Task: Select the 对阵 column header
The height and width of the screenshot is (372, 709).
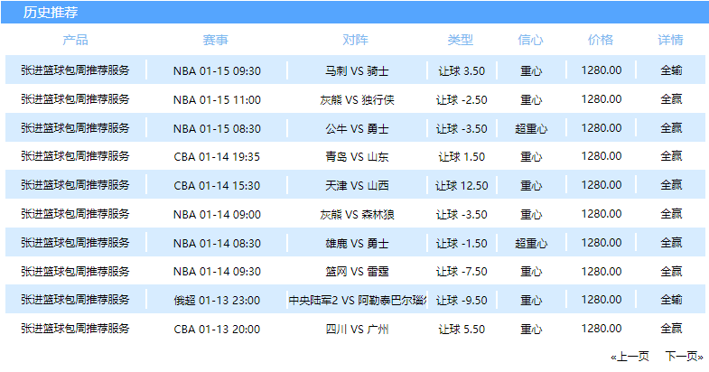Action: click(x=356, y=40)
